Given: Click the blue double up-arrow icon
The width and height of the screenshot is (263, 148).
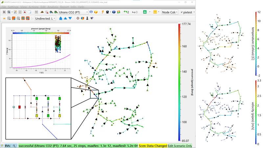Looking at the screenshot, I should coord(61,18).
